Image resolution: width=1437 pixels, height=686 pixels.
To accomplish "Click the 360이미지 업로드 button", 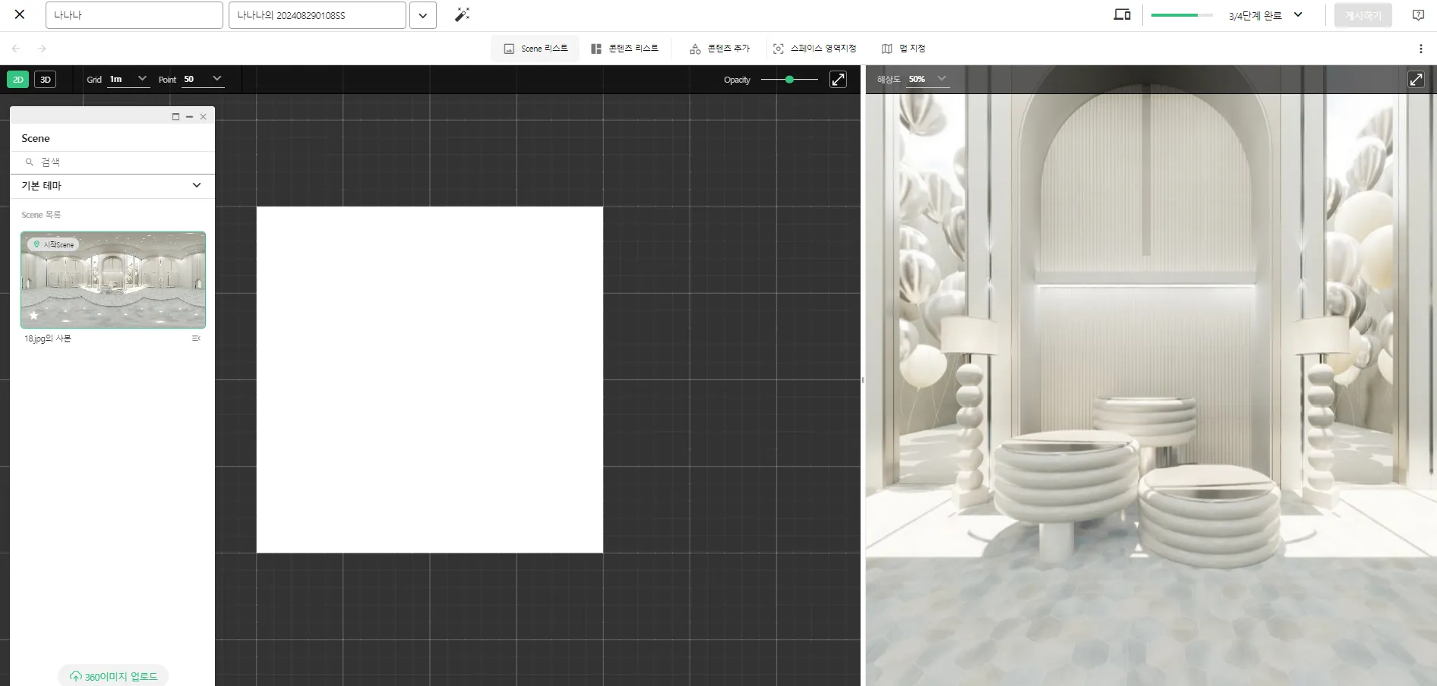I will pos(113,676).
